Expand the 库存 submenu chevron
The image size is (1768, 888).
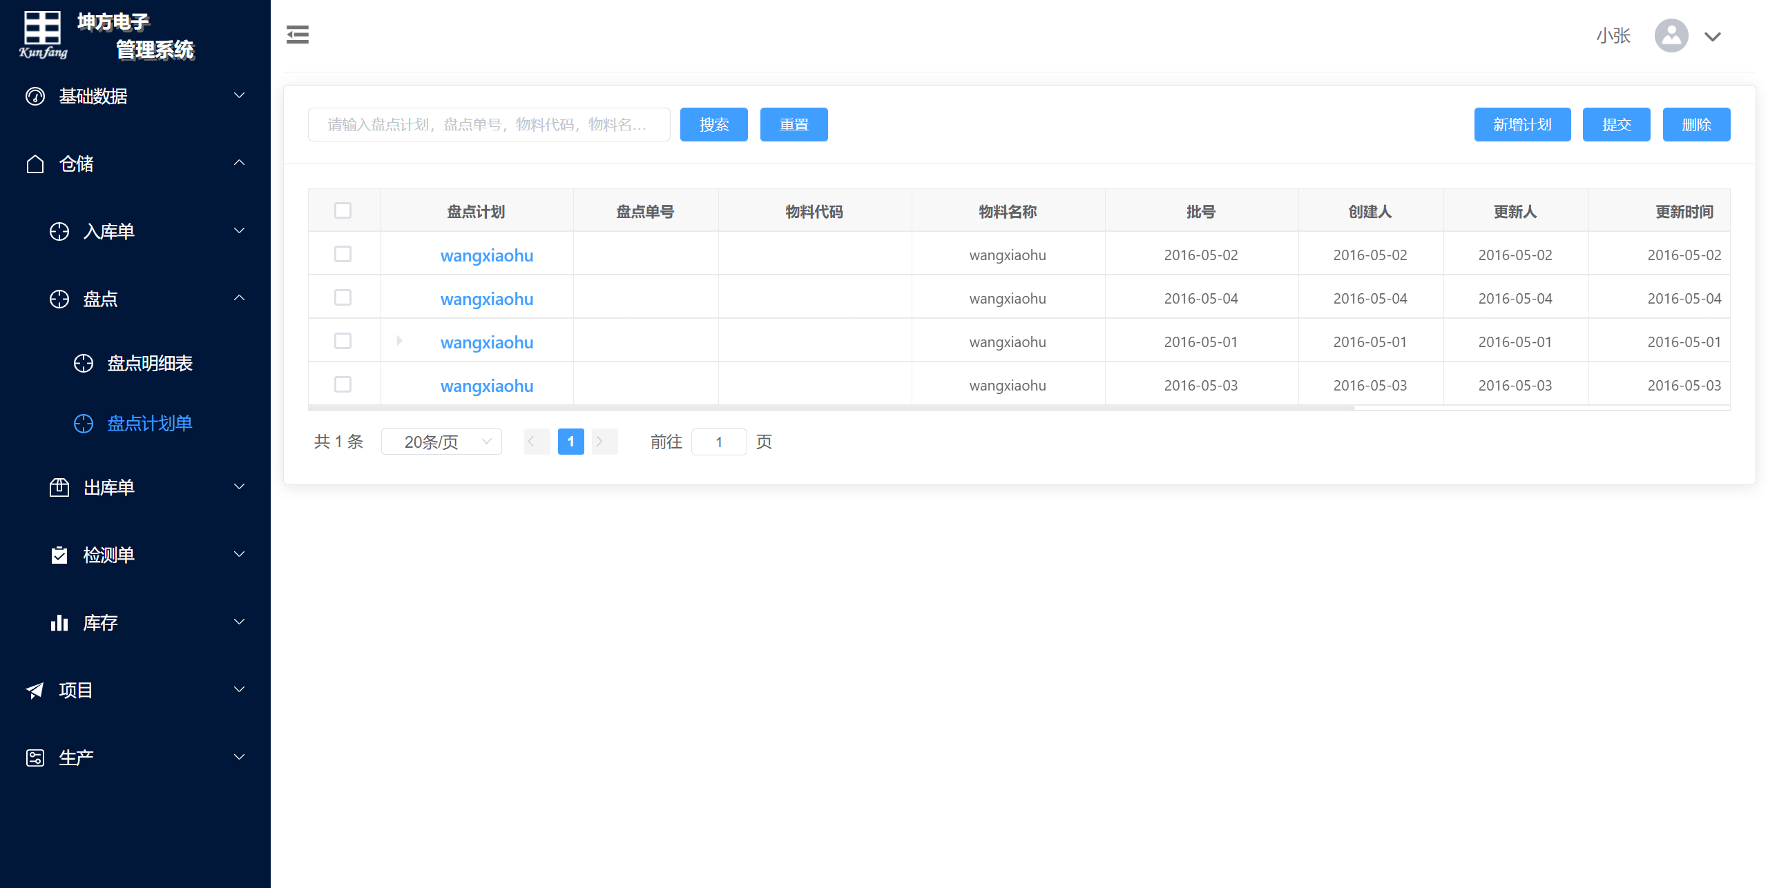tap(240, 622)
